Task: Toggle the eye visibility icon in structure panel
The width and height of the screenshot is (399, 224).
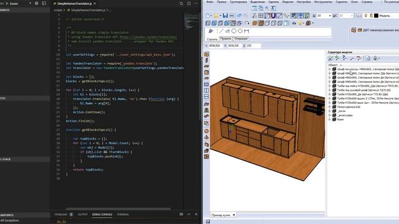Action: point(375,58)
